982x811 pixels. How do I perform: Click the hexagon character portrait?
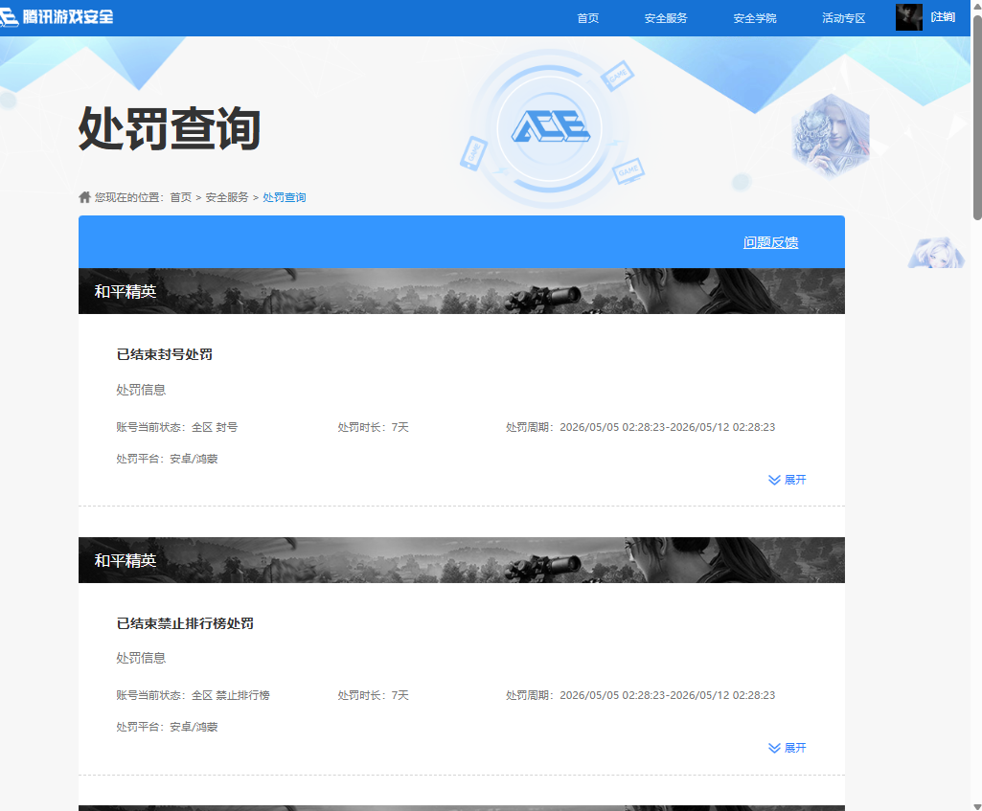click(x=831, y=135)
